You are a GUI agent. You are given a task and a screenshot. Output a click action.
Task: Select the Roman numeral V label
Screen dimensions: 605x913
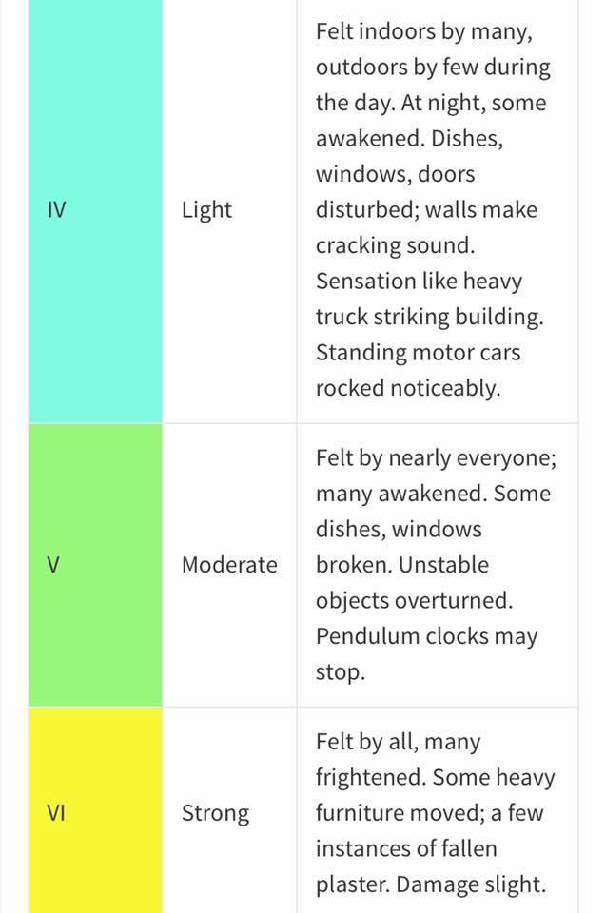pos(53,565)
